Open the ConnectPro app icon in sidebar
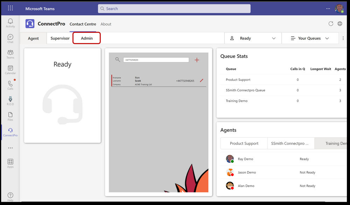 [x=10, y=131]
